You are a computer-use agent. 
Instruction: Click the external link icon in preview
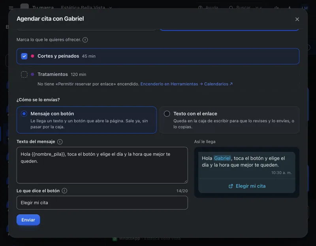[x=231, y=186]
